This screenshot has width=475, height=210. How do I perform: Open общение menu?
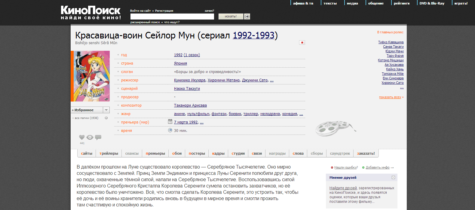(x=376, y=3)
